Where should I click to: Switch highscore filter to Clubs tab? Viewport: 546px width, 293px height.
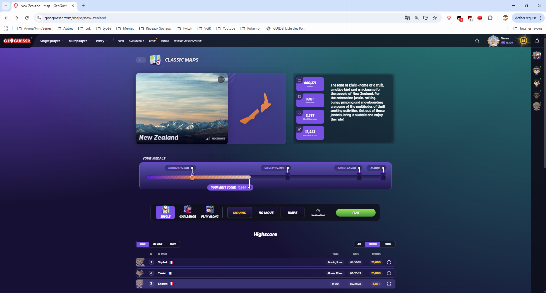[388, 244]
